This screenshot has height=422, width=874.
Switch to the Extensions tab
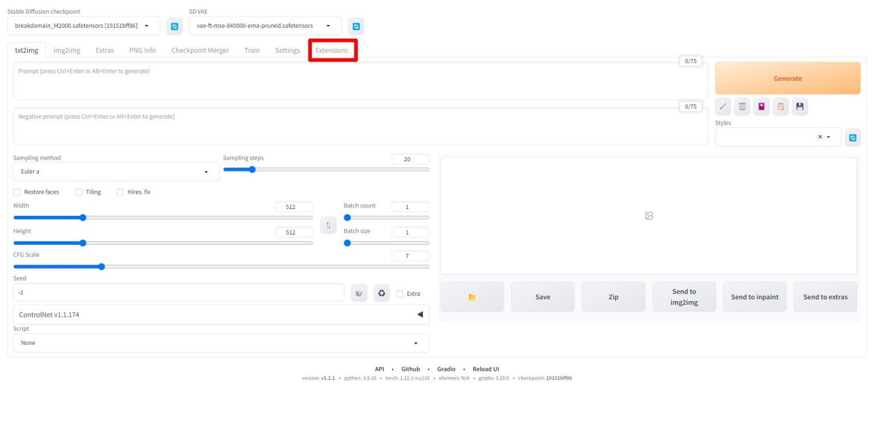point(332,51)
